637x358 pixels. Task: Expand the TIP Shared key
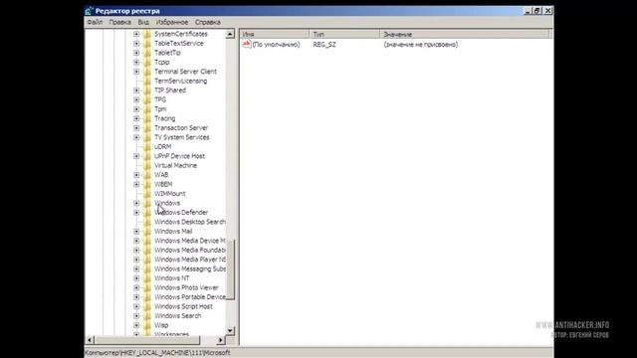[136, 90]
